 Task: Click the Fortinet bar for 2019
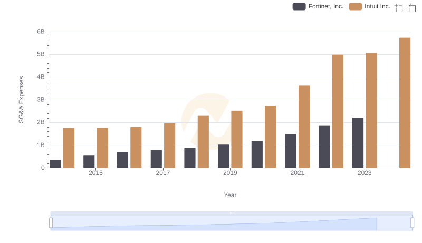click(x=223, y=156)
